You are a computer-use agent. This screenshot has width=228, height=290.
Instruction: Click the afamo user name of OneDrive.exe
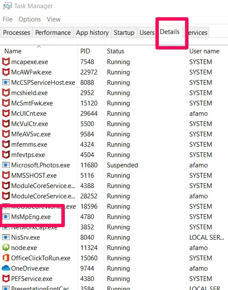(x=198, y=268)
